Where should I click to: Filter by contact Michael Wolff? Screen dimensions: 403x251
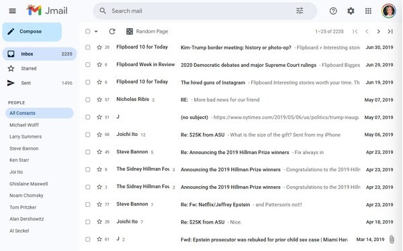pos(24,125)
